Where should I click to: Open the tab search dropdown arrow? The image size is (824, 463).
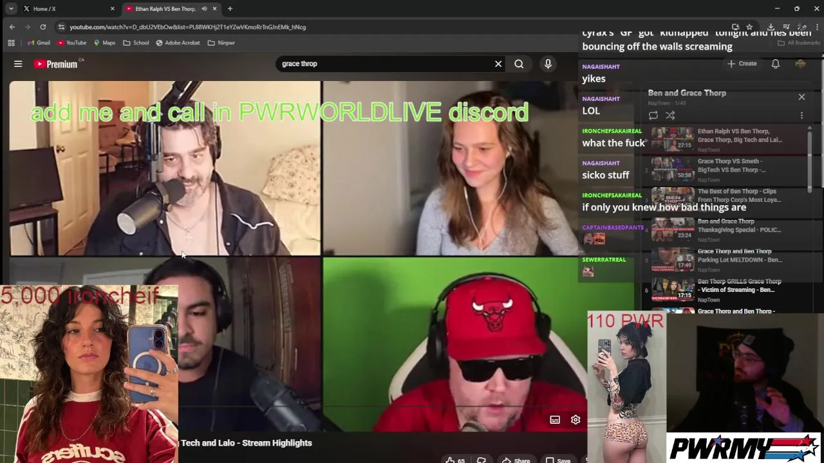coord(11,8)
